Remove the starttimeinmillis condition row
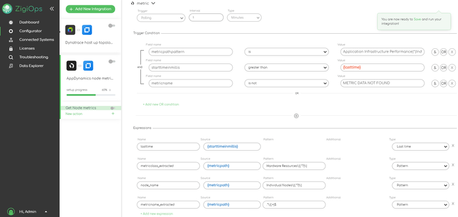Viewport: 458px width, 217px height. click(452, 68)
